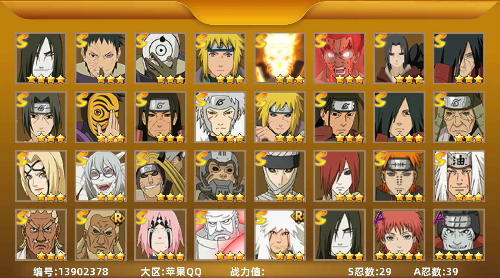Choose the A-rank red-haired ninja portrait
500x278 pixels.
(x=399, y=235)
